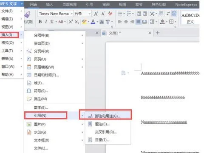Click the clear formatting icon

110,14
